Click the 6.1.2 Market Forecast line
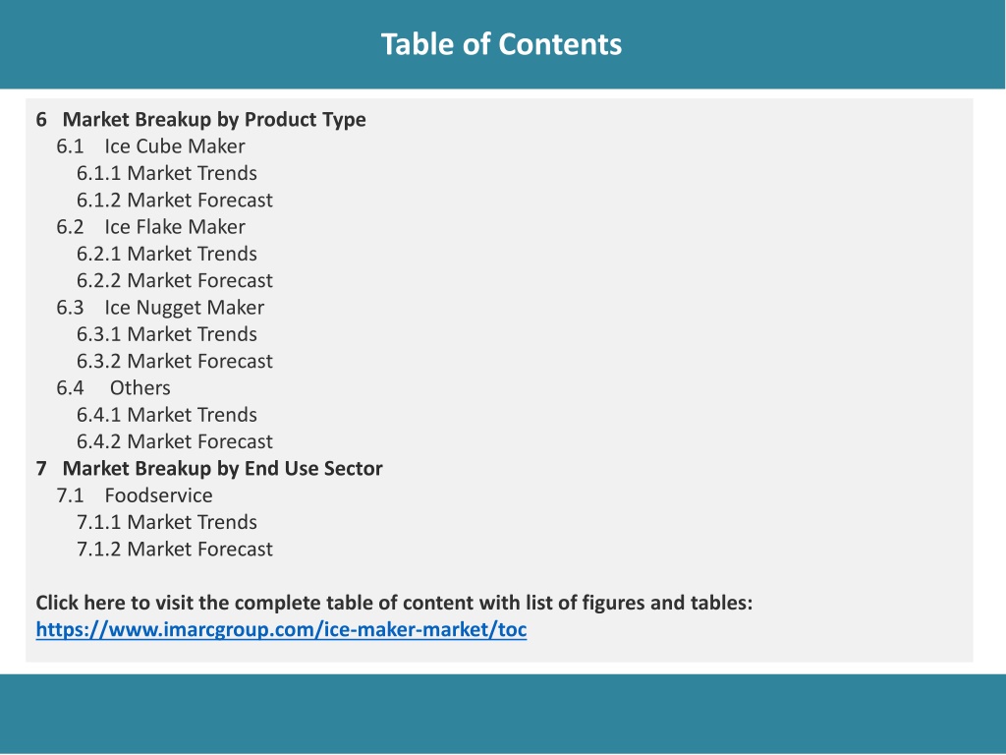Viewport: 1006px width, 755px height. click(175, 201)
